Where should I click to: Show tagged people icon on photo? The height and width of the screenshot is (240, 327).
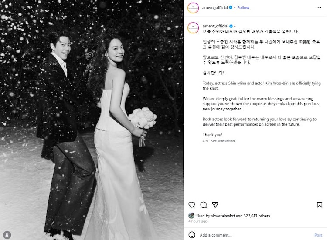click(7, 235)
